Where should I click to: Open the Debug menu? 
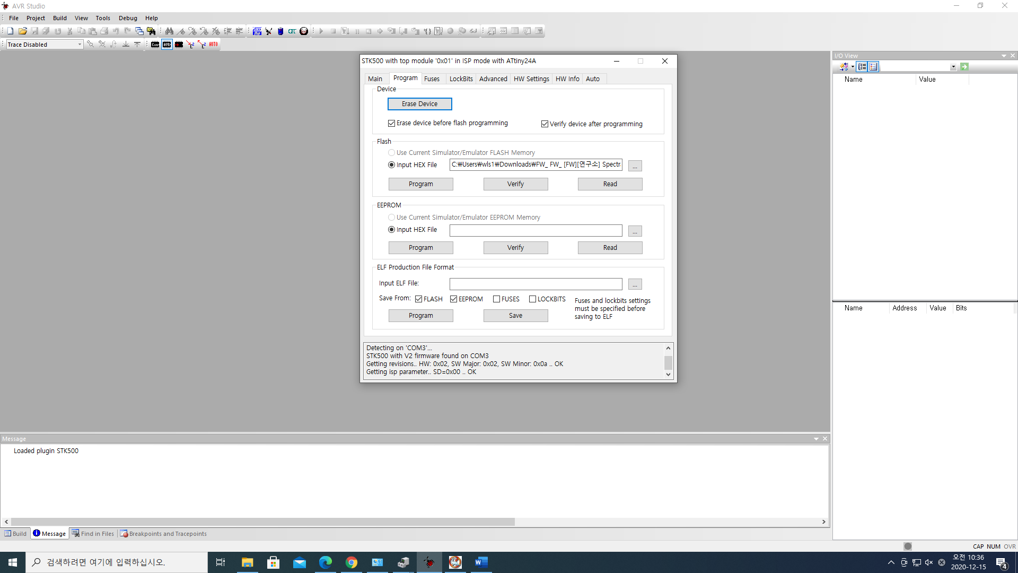pos(128,18)
